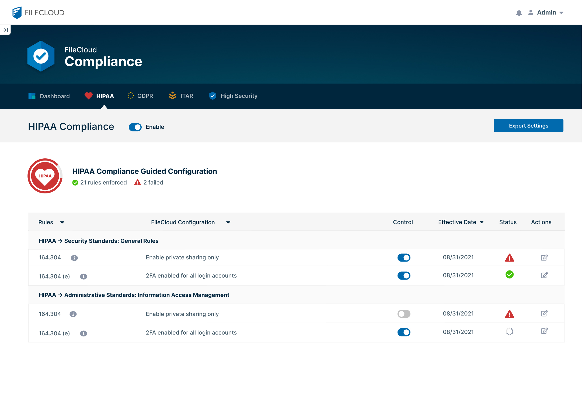Click the Admin user avatar icon
Image resolution: width=582 pixels, height=414 pixels.
531,13
